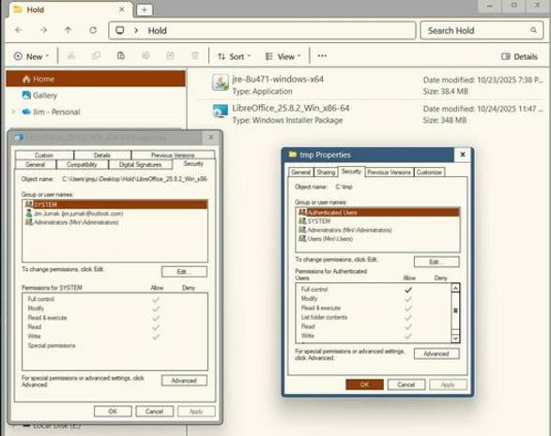Click Cancel in LibreOffice Properties dialog

(154, 411)
